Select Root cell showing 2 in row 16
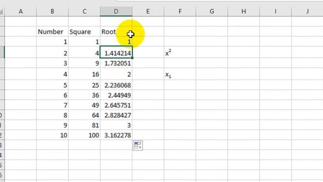Image resolution: width=323 pixels, height=182 pixels. pyautogui.click(x=116, y=74)
